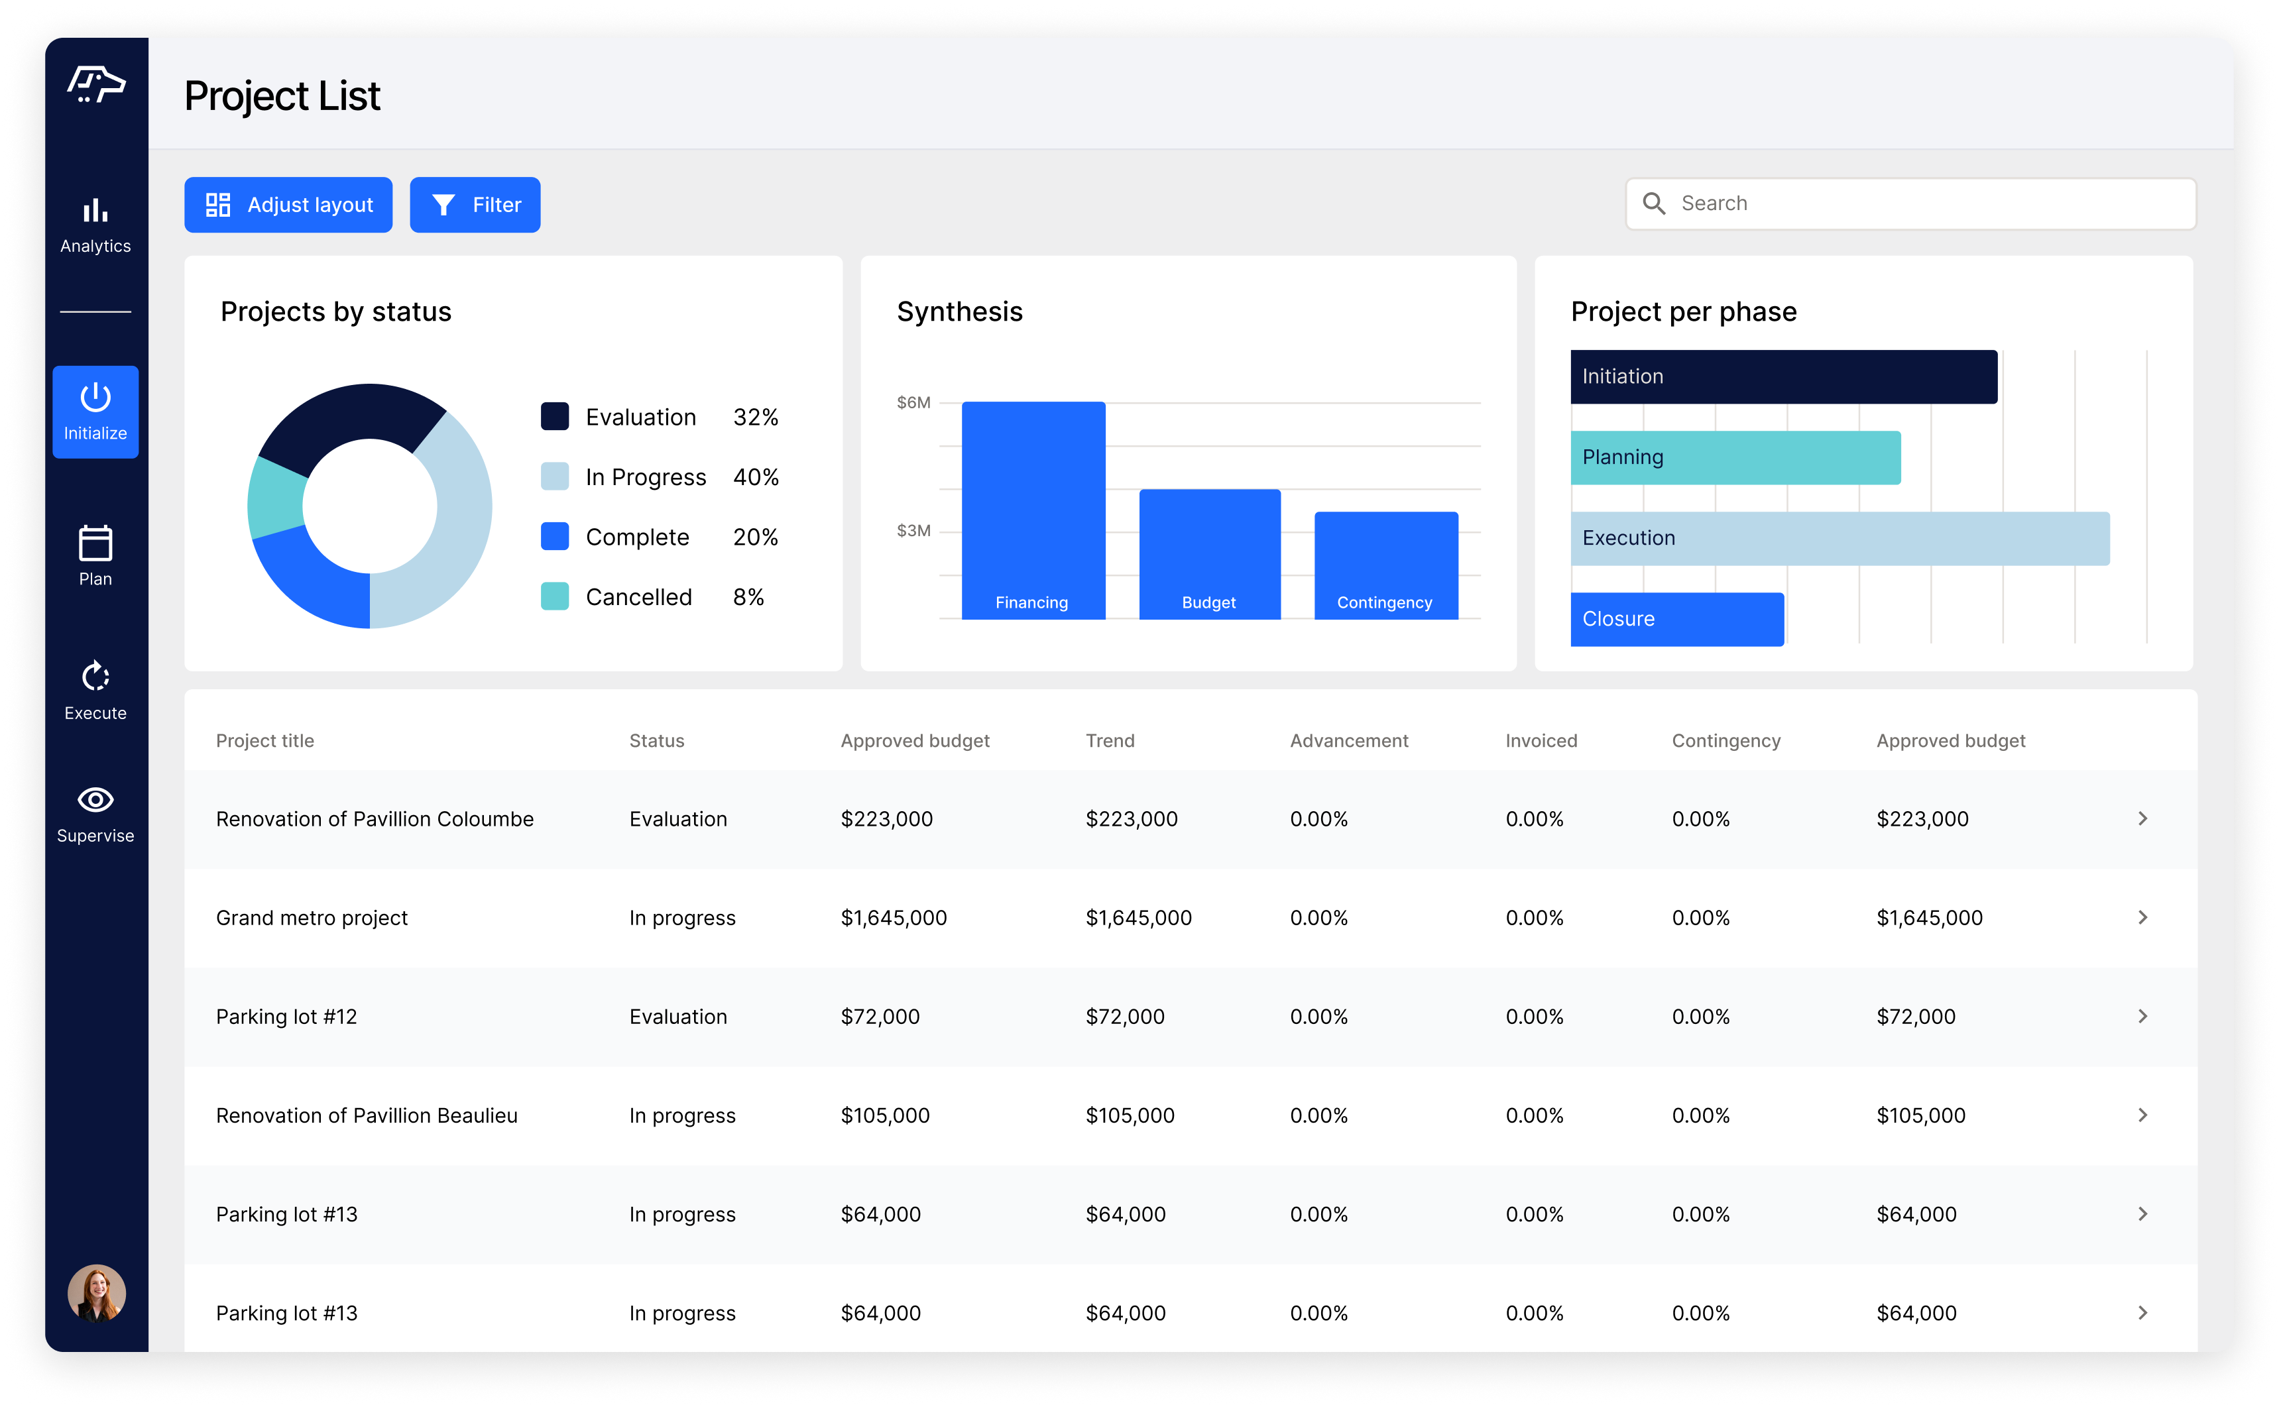2279x1405 pixels.
Task: Expand Renovation of Pavillion Coloumbe row chevron
Action: [2142, 818]
